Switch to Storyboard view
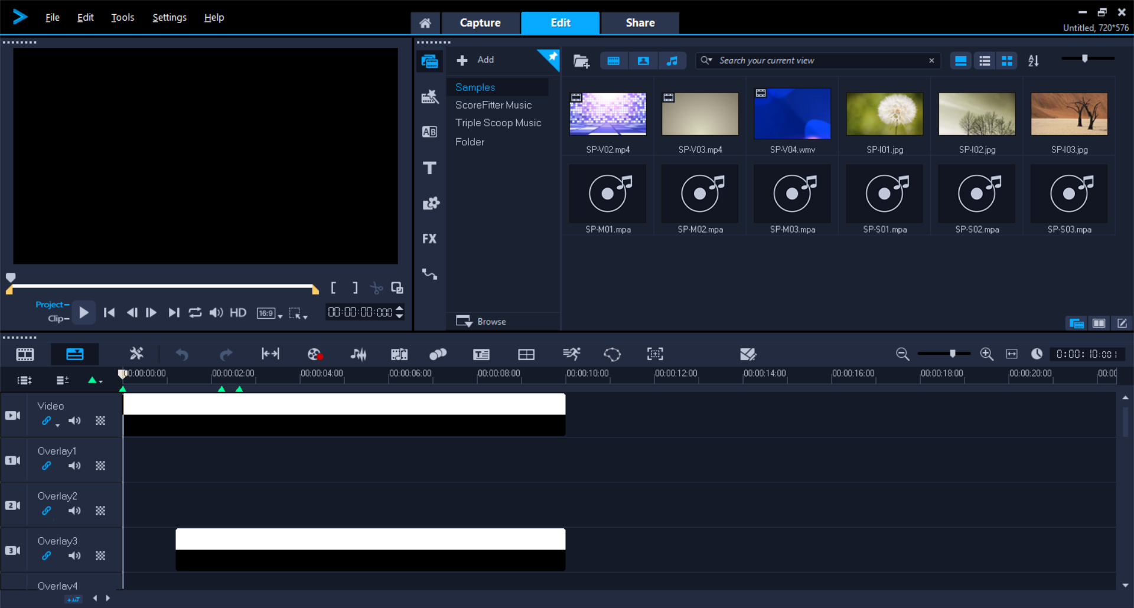 25,354
